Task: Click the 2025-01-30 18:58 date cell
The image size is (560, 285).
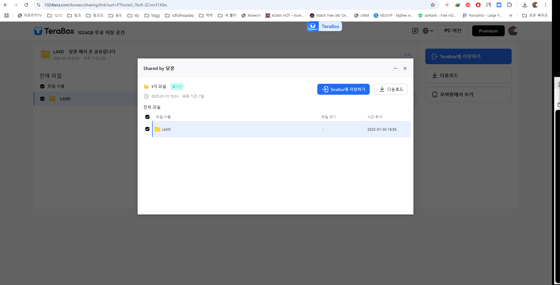Action: coord(382,130)
